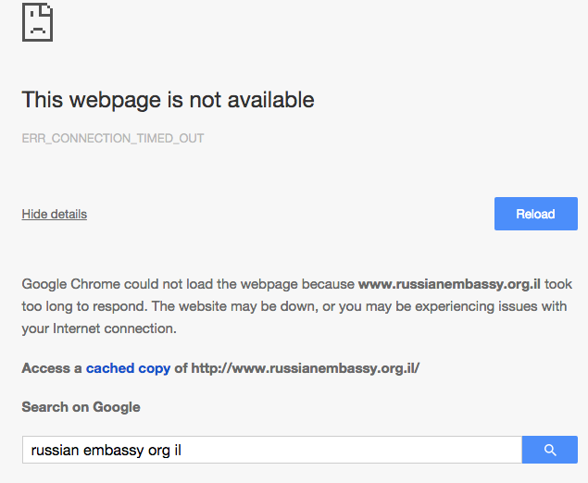
Task: Click the magnifier search button
Action: tap(549, 451)
